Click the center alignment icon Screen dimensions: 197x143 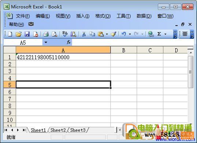coord(185,34)
